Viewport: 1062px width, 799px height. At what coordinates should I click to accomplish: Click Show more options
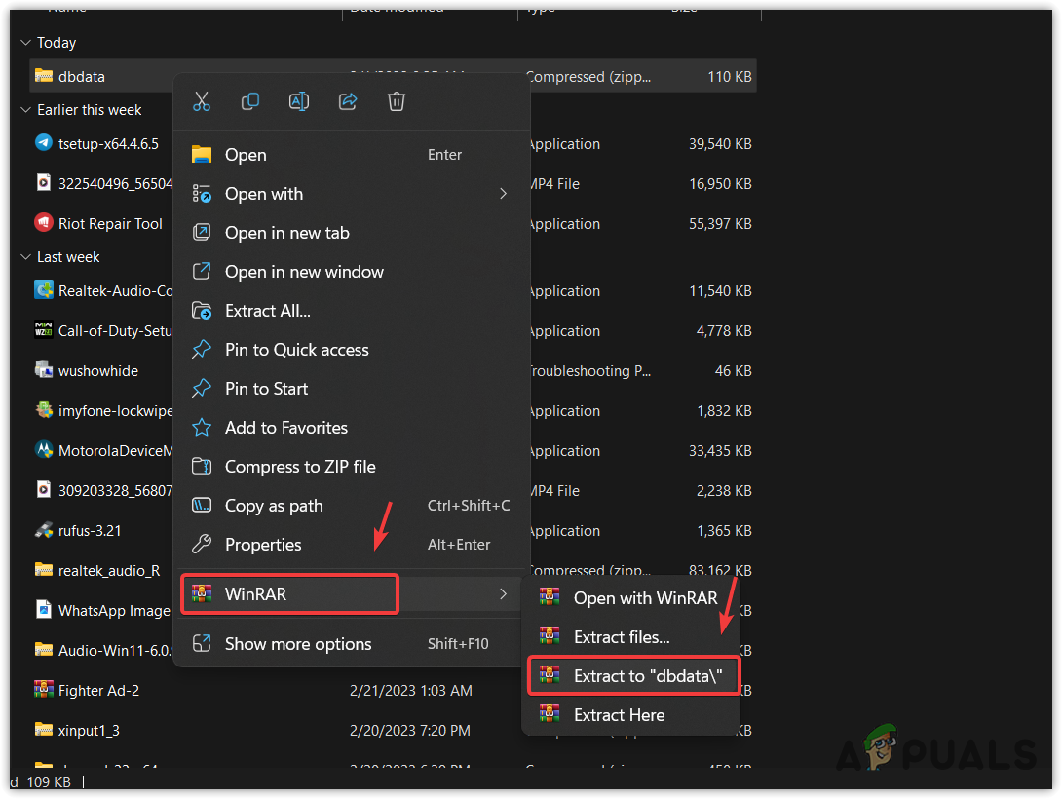pos(299,643)
